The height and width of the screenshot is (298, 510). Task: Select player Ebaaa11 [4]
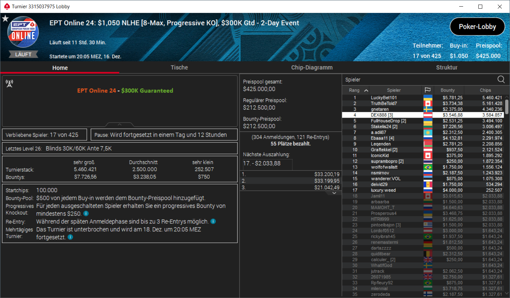click(423, 138)
